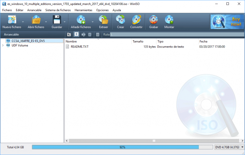Image resolution: width=245 pixels, height=155 pixels.
Task: Click the horizontal scrollbar right arrow
Action: (x=242, y=141)
